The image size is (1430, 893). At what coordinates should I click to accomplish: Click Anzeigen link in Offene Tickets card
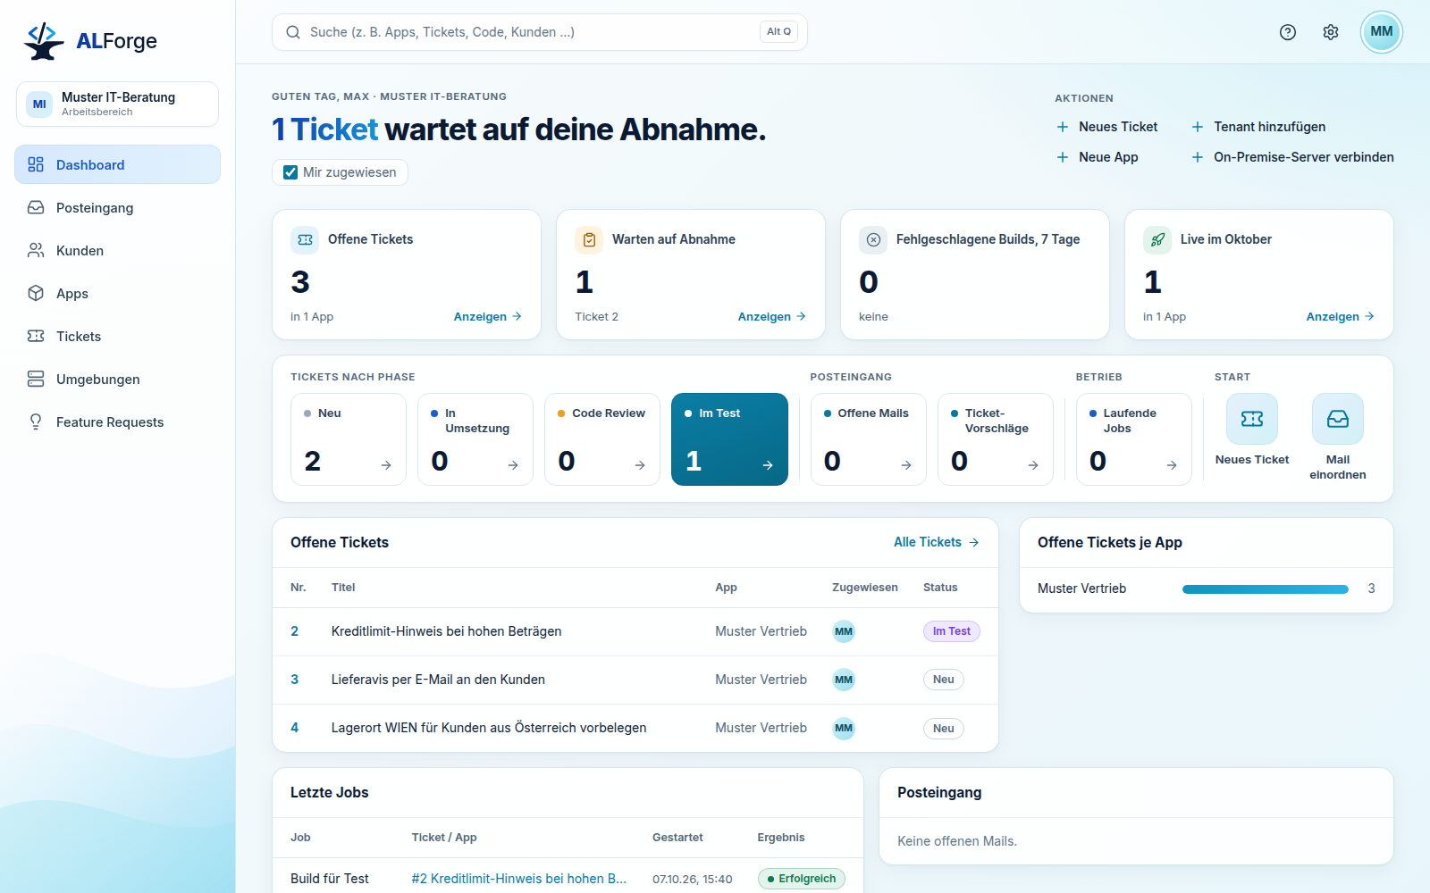(x=488, y=316)
